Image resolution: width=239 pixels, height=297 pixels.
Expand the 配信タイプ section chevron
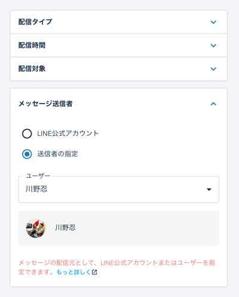click(x=213, y=22)
